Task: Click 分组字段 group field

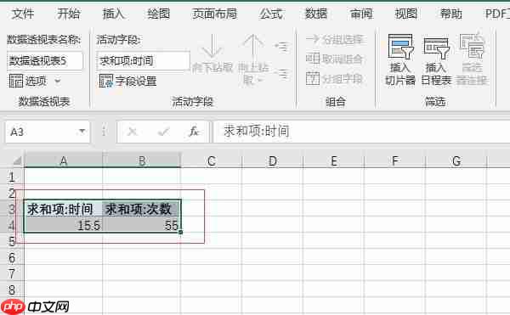Action: coord(334,78)
